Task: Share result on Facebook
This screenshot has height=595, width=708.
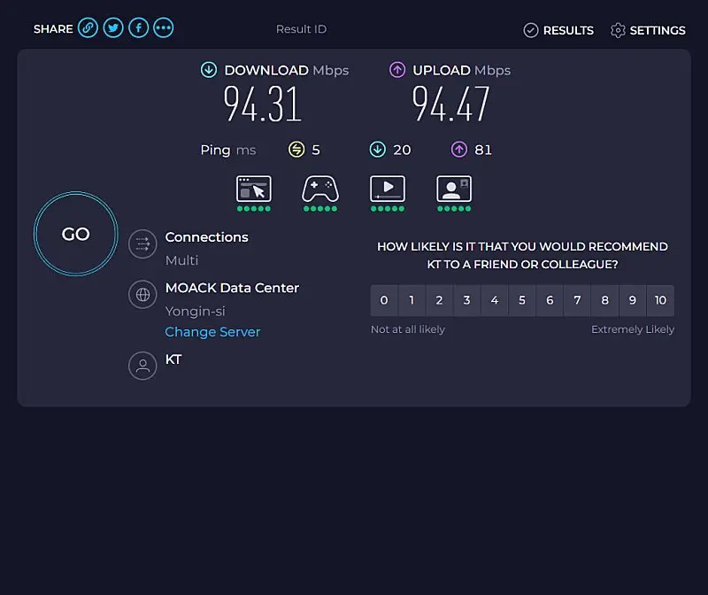Action: pos(138,28)
